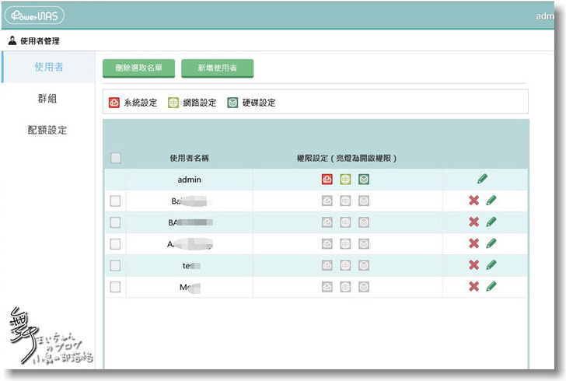Toggle admin's network setting permission icon
The image size is (566, 381).
[x=346, y=180]
